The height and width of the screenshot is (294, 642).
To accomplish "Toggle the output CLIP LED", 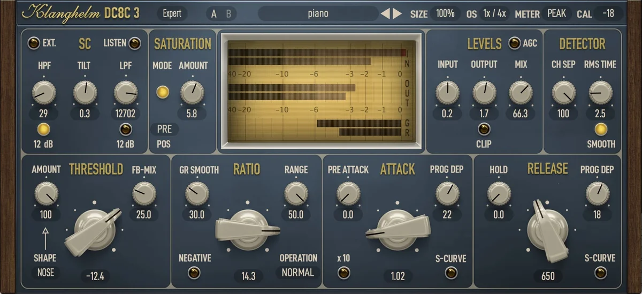I will click(x=484, y=129).
